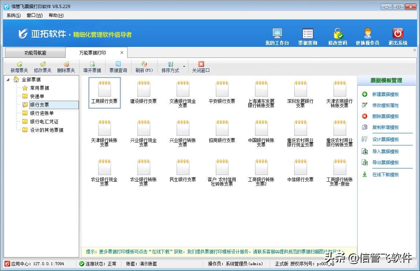Open the 帮助(H) menu
The image size is (420, 271).
point(56,15)
